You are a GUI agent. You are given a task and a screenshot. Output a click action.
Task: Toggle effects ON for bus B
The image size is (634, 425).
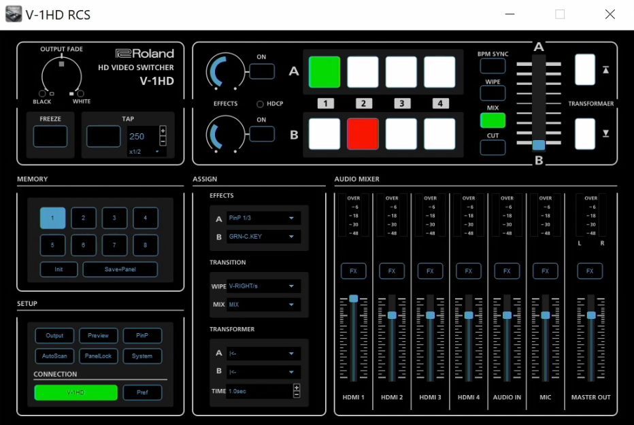[x=262, y=134]
